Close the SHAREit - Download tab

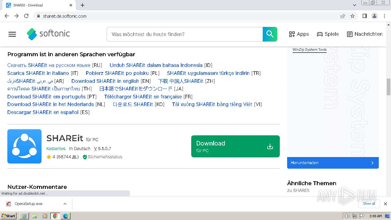71,5
